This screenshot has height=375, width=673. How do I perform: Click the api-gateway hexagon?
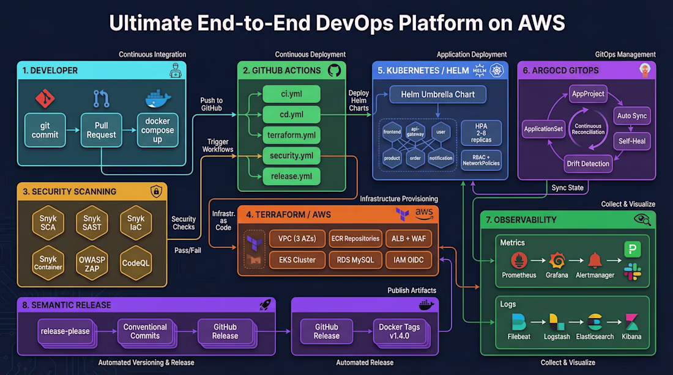(415, 131)
